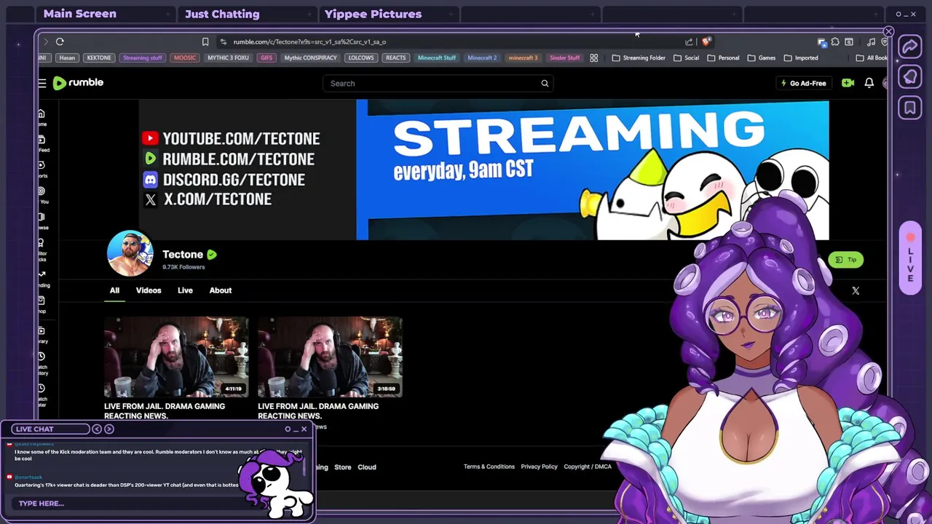
Task: Open the Social bookmark folder
Action: tap(686, 57)
